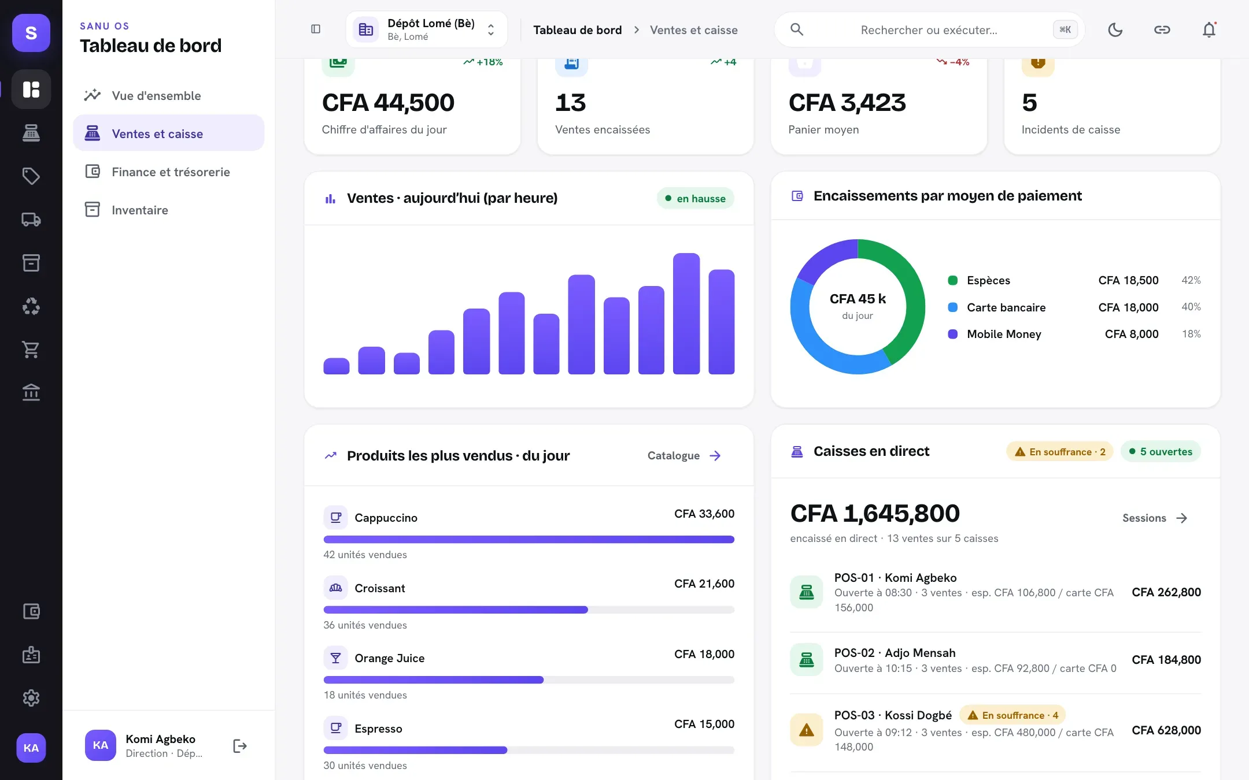Image resolution: width=1249 pixels, height=780 pixels.
Task: Click the logout icon beside Komi Agbeko
Action: coord(240,746)
